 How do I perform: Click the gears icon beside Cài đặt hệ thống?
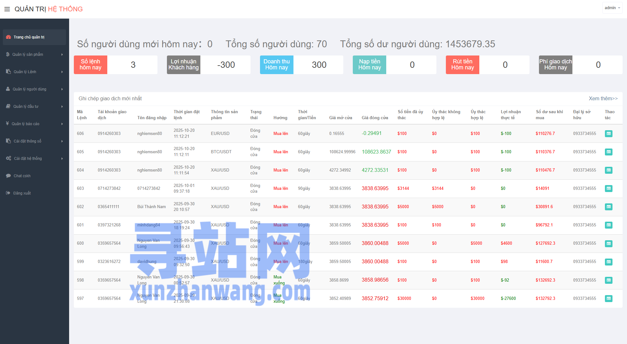(x=9, y=158)
